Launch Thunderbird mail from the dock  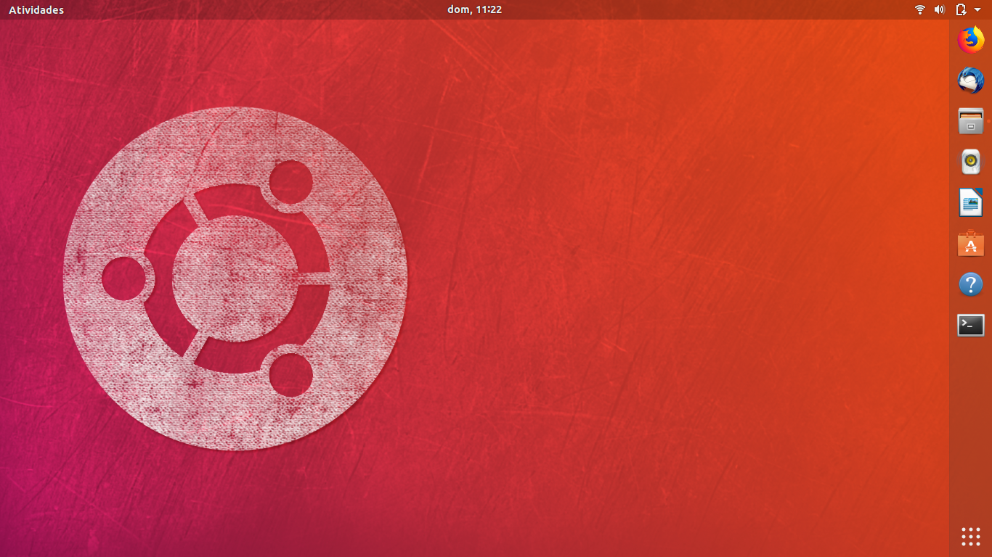tap(971, 81)
